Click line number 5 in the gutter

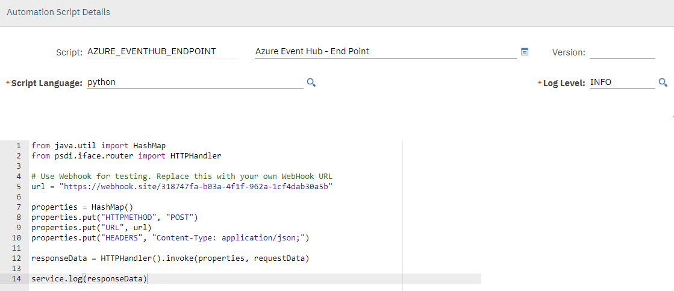click(x=19, y=187)
